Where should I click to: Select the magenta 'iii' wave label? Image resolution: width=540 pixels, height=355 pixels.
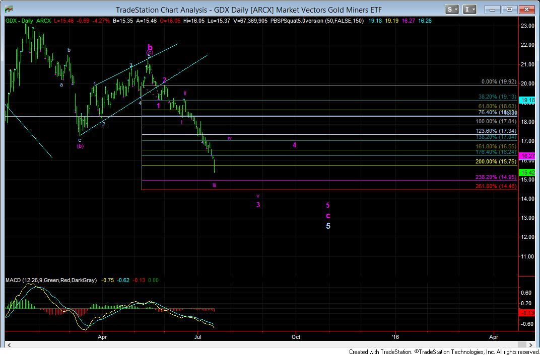click(x=214, y=185)
